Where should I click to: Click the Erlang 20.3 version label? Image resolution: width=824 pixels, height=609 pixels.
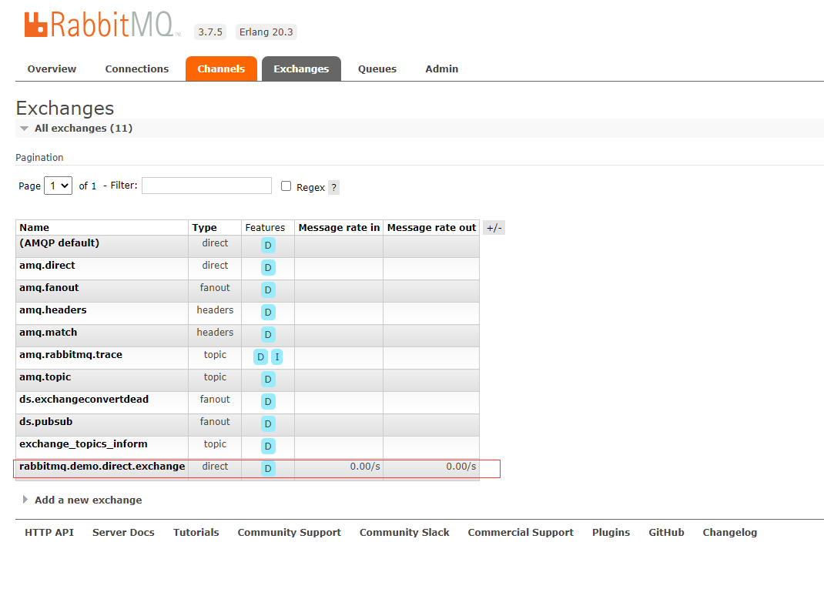(x=266, y=32)
